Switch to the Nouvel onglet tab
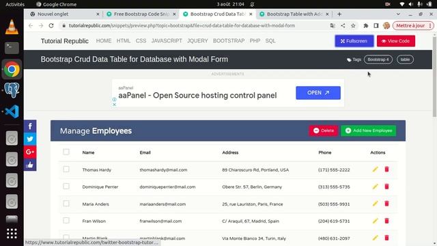Screen dimensions: 437x246 coord(64,14)
